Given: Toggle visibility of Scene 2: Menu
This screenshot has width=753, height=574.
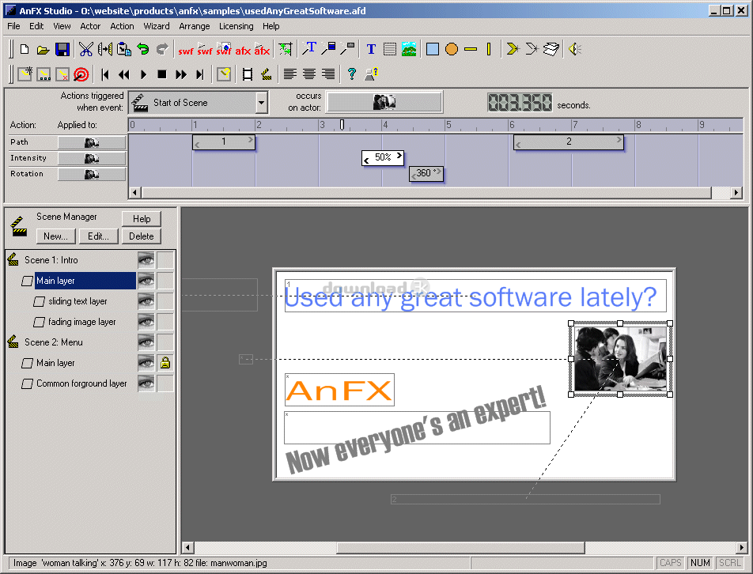Looking at the screenshot, I should pyautogui.click(x=146, y=342).
